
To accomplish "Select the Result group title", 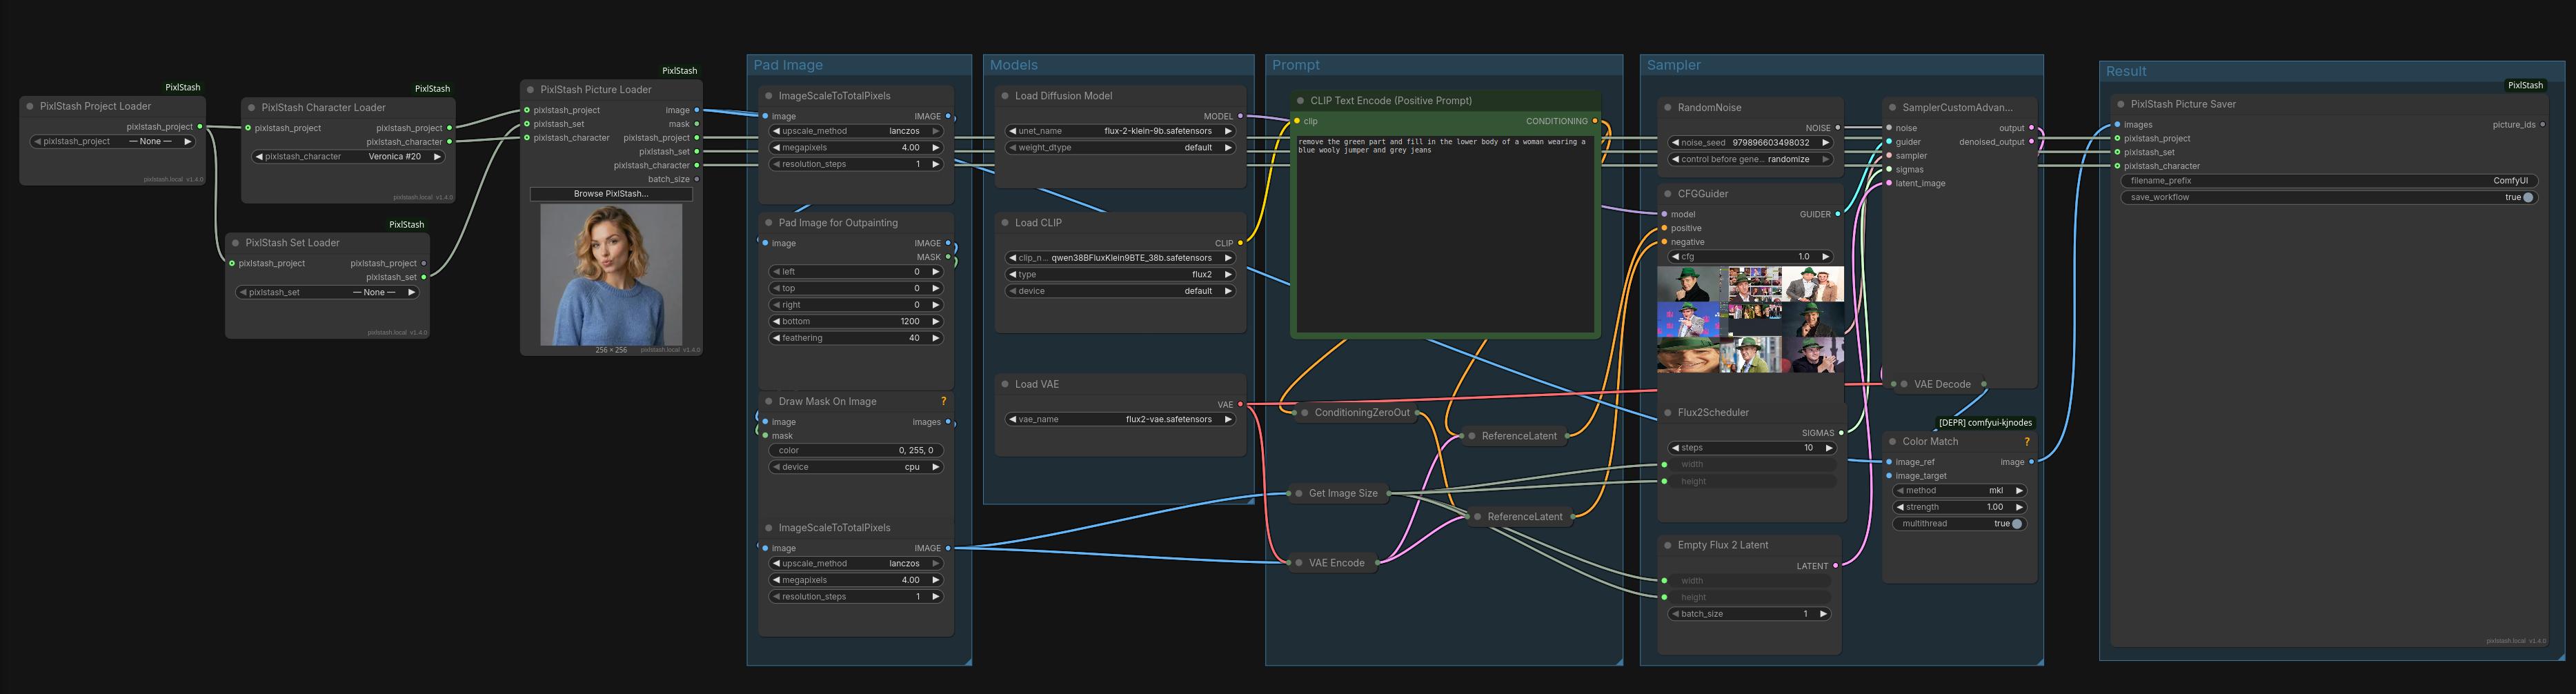I will click(2126, 71).
